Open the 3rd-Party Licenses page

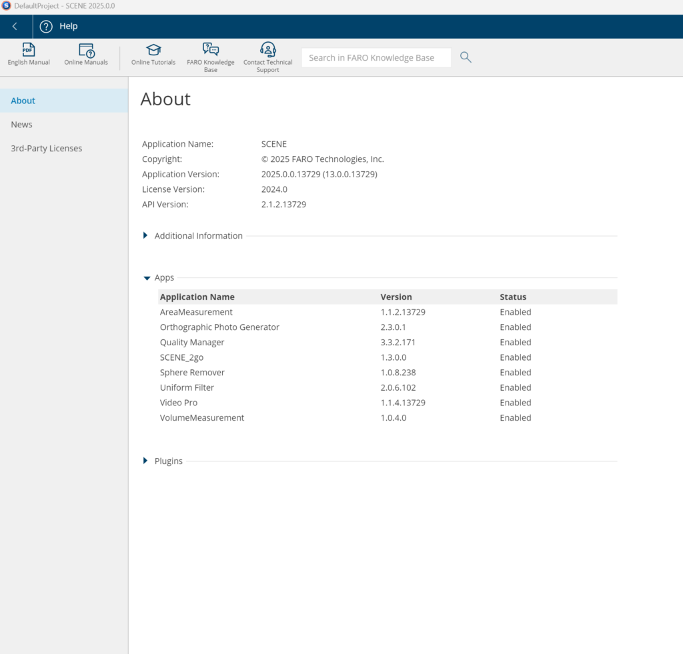(x=47, y=149)
